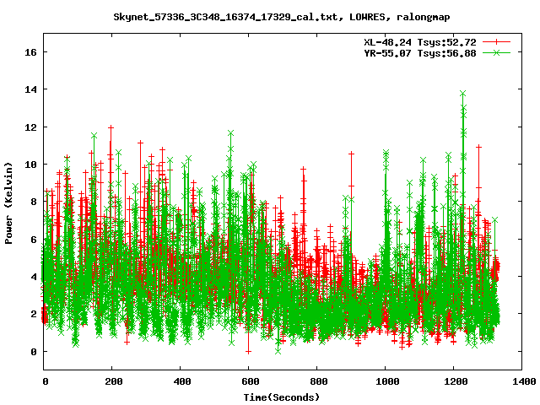Click the Power (Kelvin) y-axis label
The image size is (540, 405).
[x=8, y=203]
